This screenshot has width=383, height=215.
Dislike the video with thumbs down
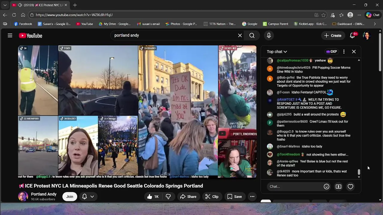pos(168,196)
